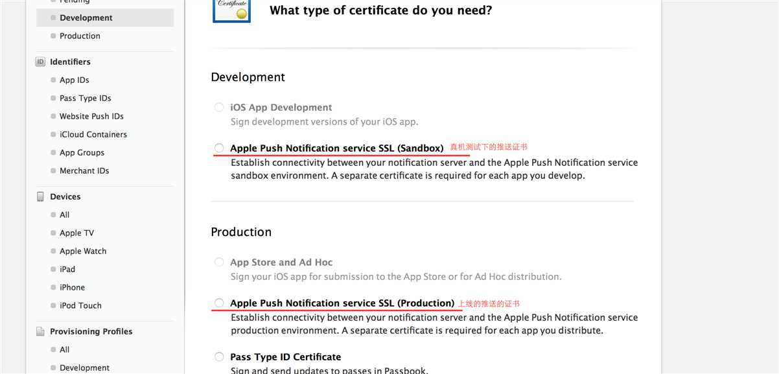This screenshot has height=374, width=779.
Task: Show Apple Watch devices
Action: (x=83, y=251)
